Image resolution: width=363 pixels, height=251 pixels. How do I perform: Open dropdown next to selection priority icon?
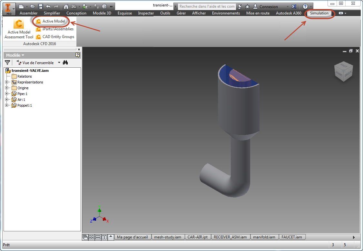pos(91,7)
